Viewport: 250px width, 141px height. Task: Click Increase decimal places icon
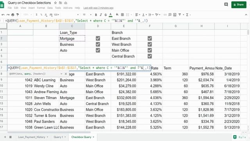coord(51,15)
